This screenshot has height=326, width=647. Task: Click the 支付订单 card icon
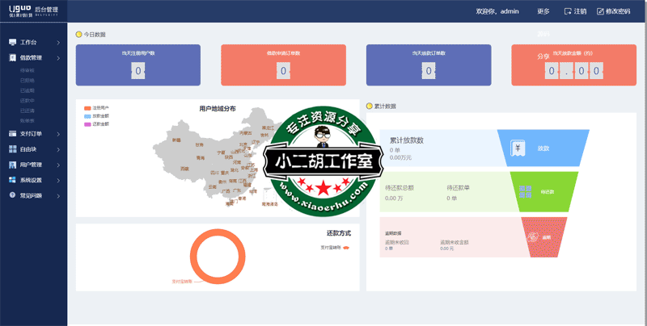tap(12, 133)
